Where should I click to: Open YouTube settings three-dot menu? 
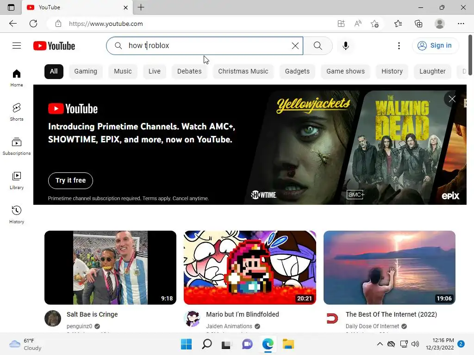(399, 46)
